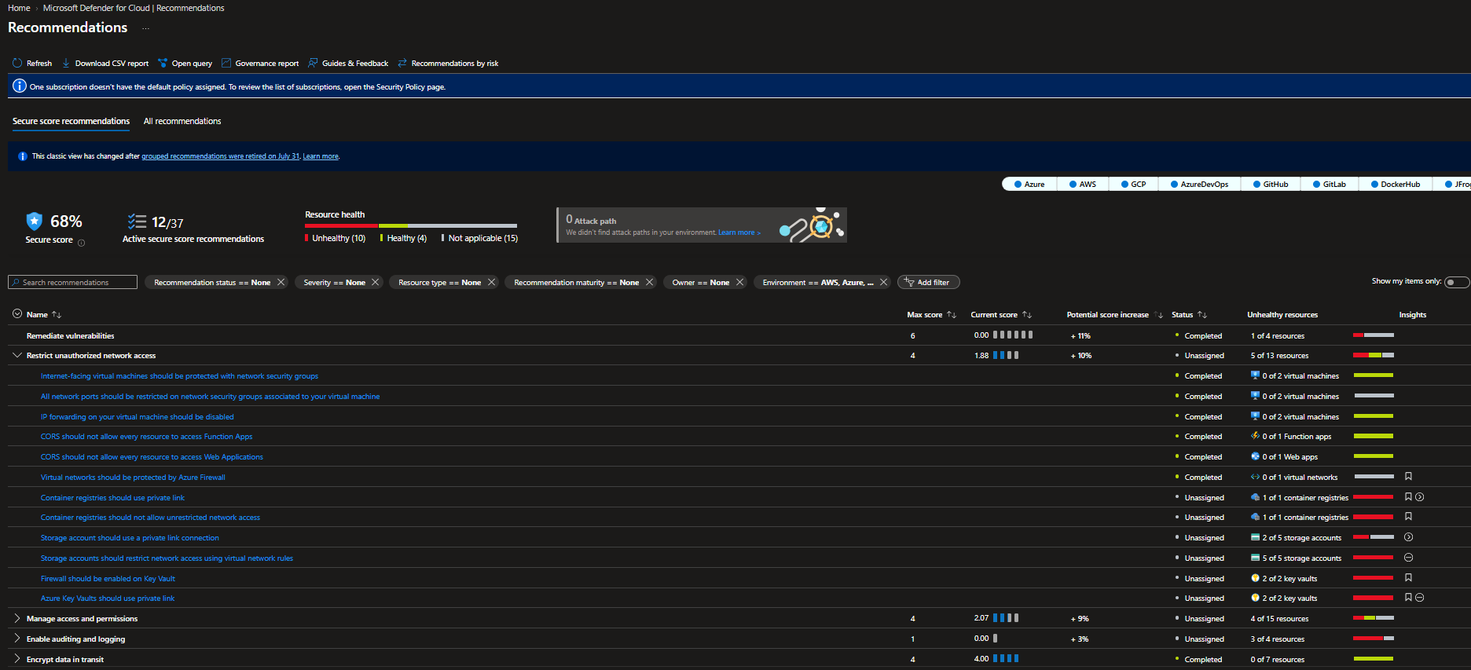Select Secure score recommendations tab
The width and height of the screenshot is (1471, 670).
click(71, 121)
